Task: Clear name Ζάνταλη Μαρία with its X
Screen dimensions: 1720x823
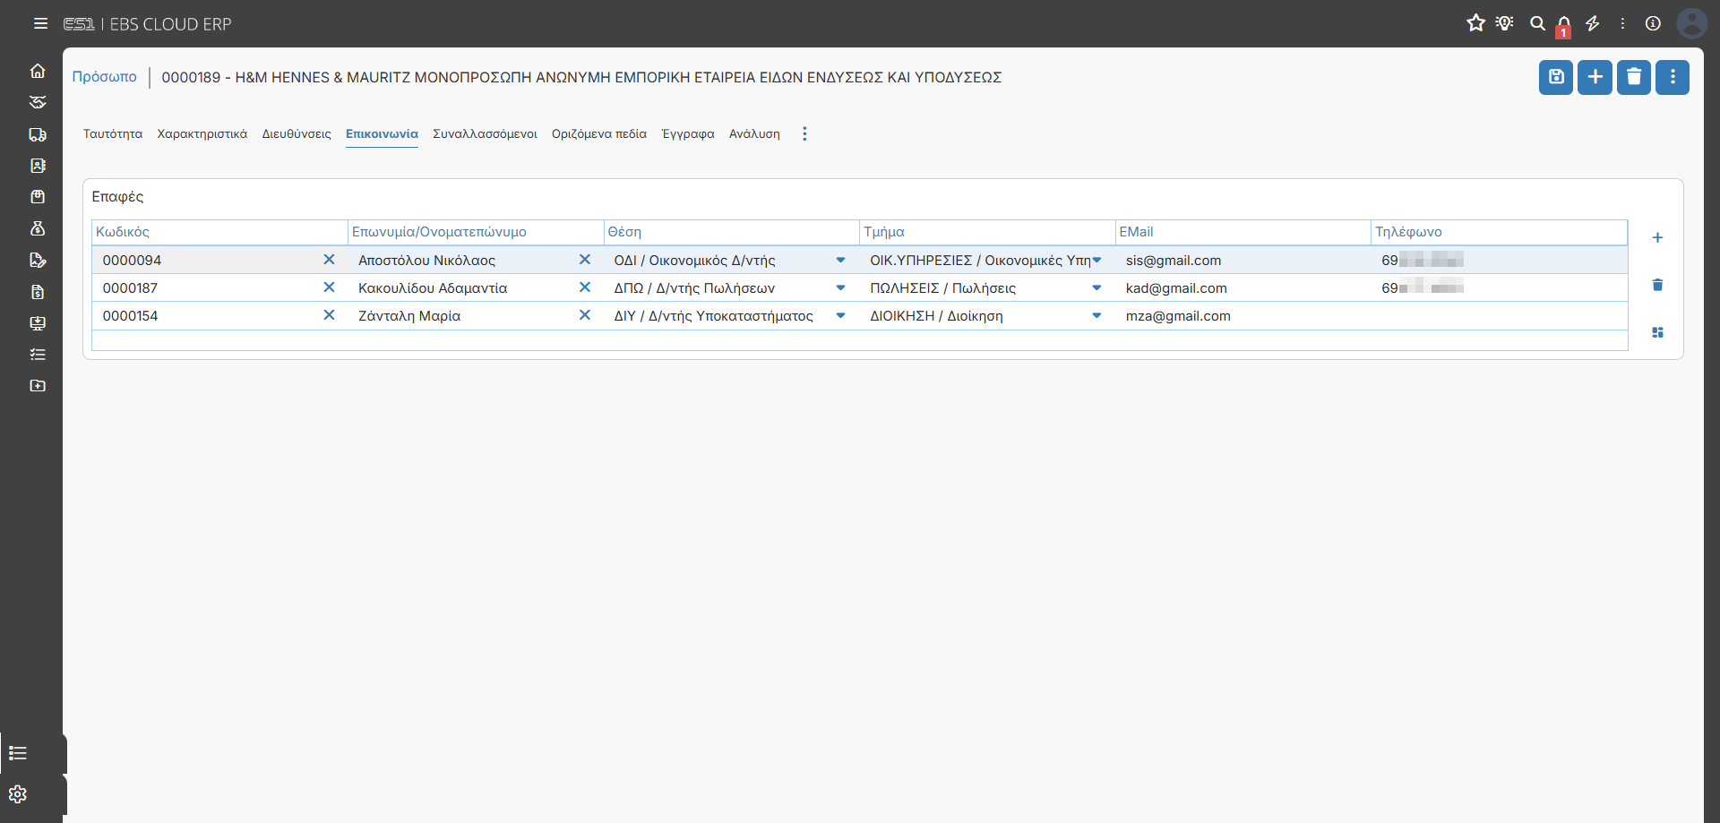Action: [585, 315]
